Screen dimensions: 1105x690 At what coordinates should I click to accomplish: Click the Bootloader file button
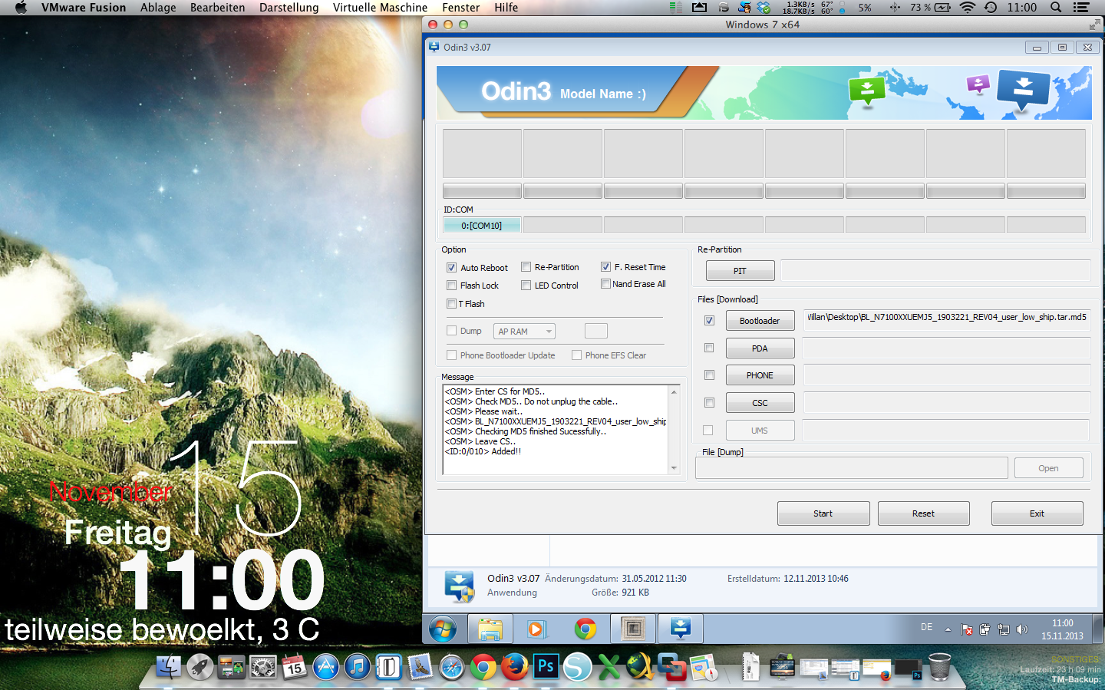coord(760,321)
